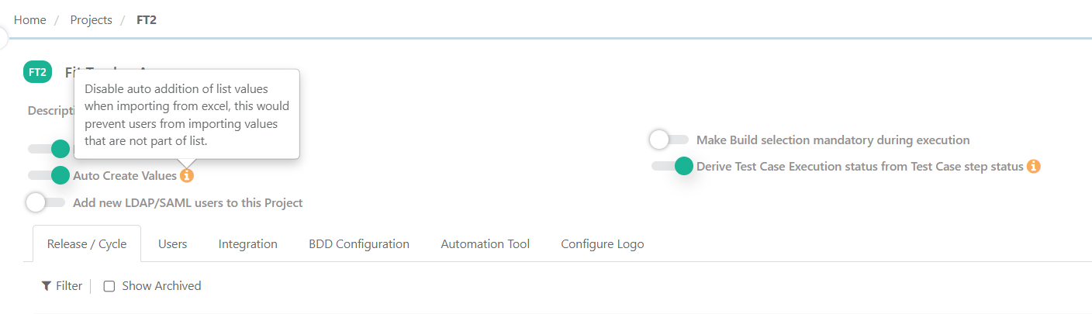Open Projects breadcrumb link

click(92, 20)
